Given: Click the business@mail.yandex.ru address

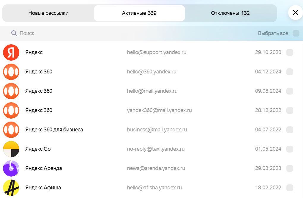Looking at the screenshot, I should point(157,130).
